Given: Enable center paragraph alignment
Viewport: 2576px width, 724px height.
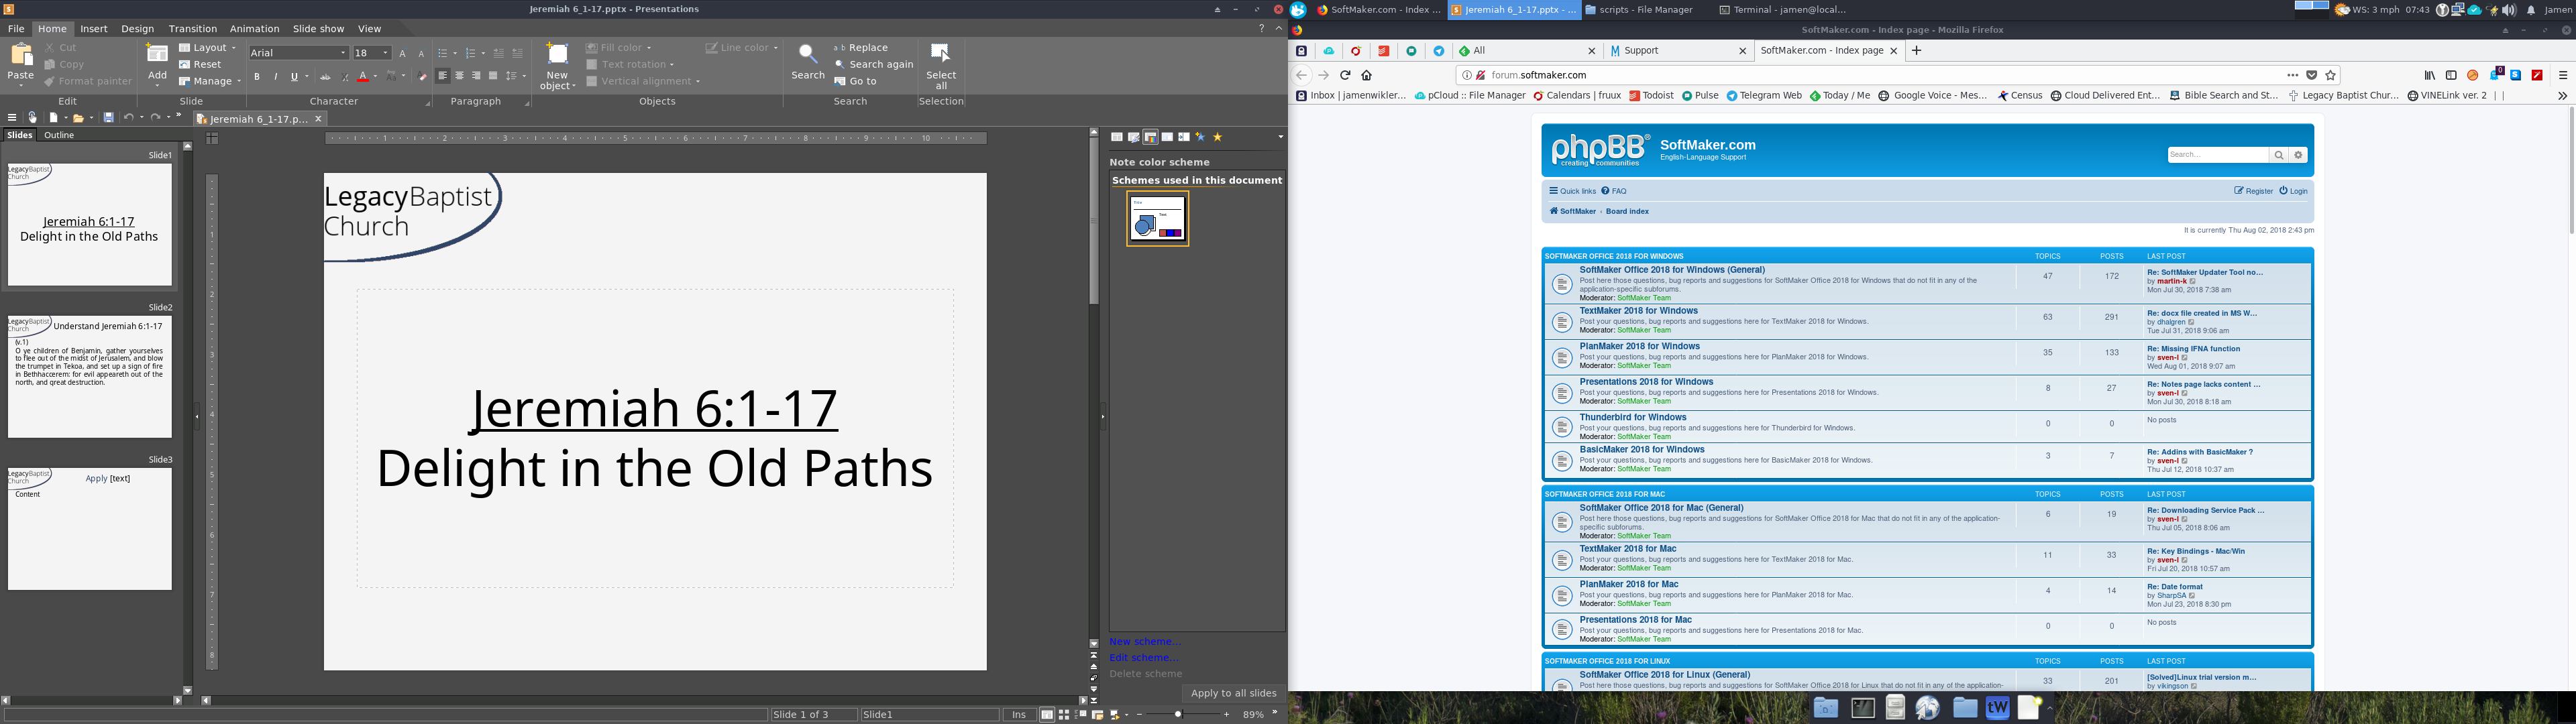Looking at the screenshot, I should tap(459, 77).
